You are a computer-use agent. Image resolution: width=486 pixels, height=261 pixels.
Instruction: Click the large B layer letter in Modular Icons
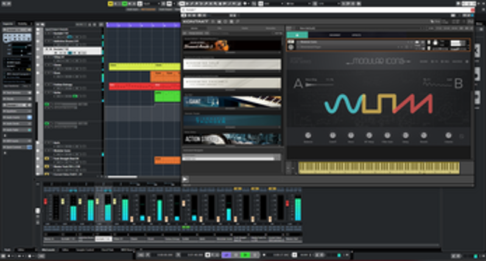[x=458, y=83]
